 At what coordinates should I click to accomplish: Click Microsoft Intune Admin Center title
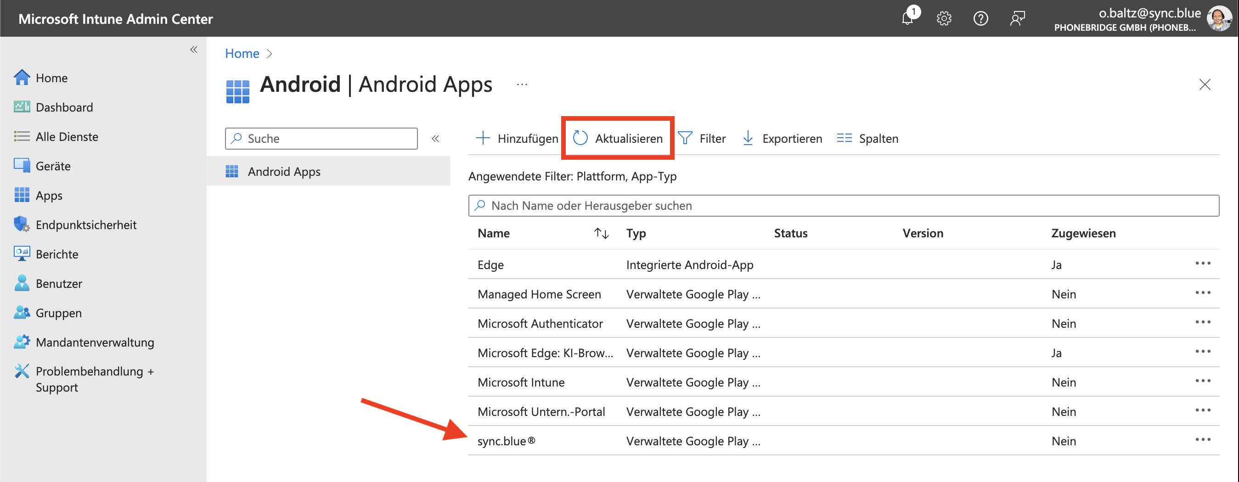115,18
